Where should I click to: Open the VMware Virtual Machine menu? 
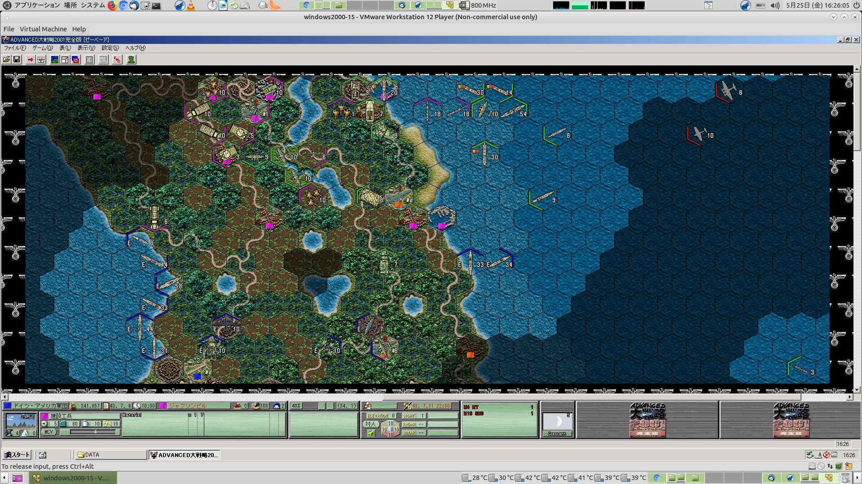point(43,29)
